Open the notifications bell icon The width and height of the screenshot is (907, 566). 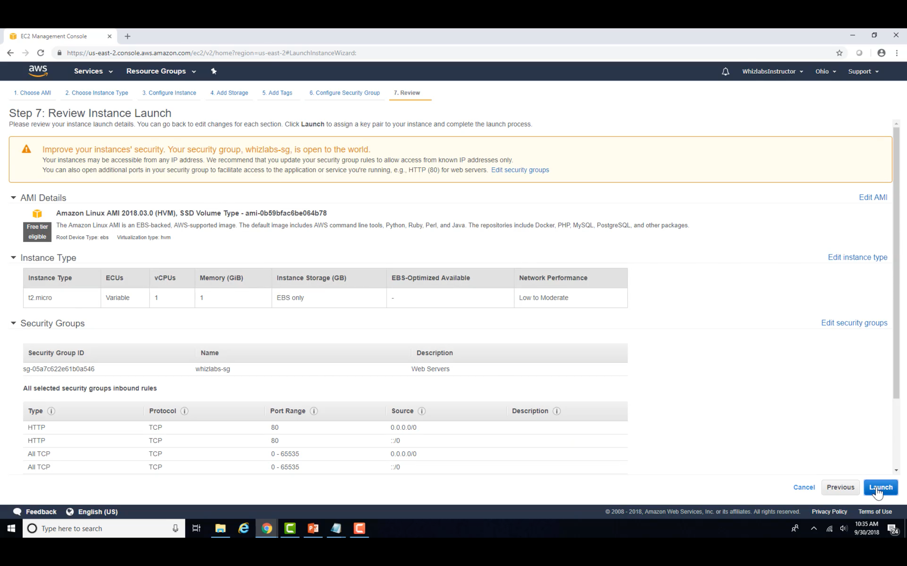[x=725, y=72]
